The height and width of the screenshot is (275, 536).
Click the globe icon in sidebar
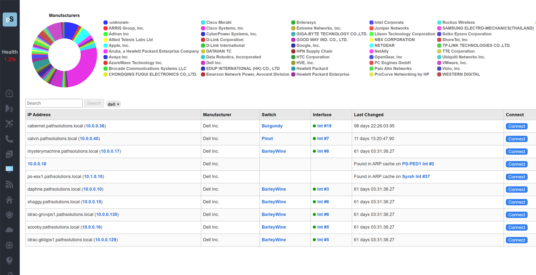point(9,245)
